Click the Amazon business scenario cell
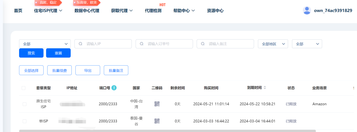Image resolution: width=357 pixels, height=132 pixels. click(319, 104)
